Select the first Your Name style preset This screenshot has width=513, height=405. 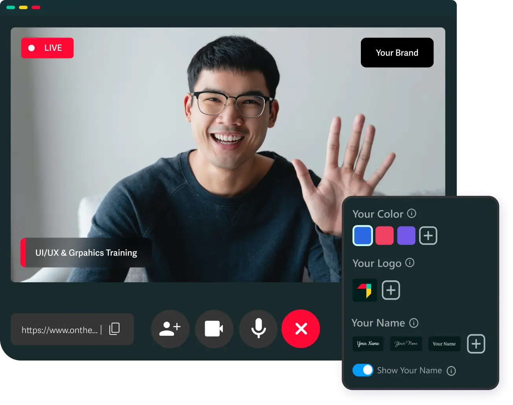pyautogui.click(x=368, y=344)
